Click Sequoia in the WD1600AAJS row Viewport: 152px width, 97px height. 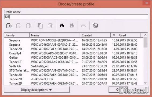pos(15,45)
